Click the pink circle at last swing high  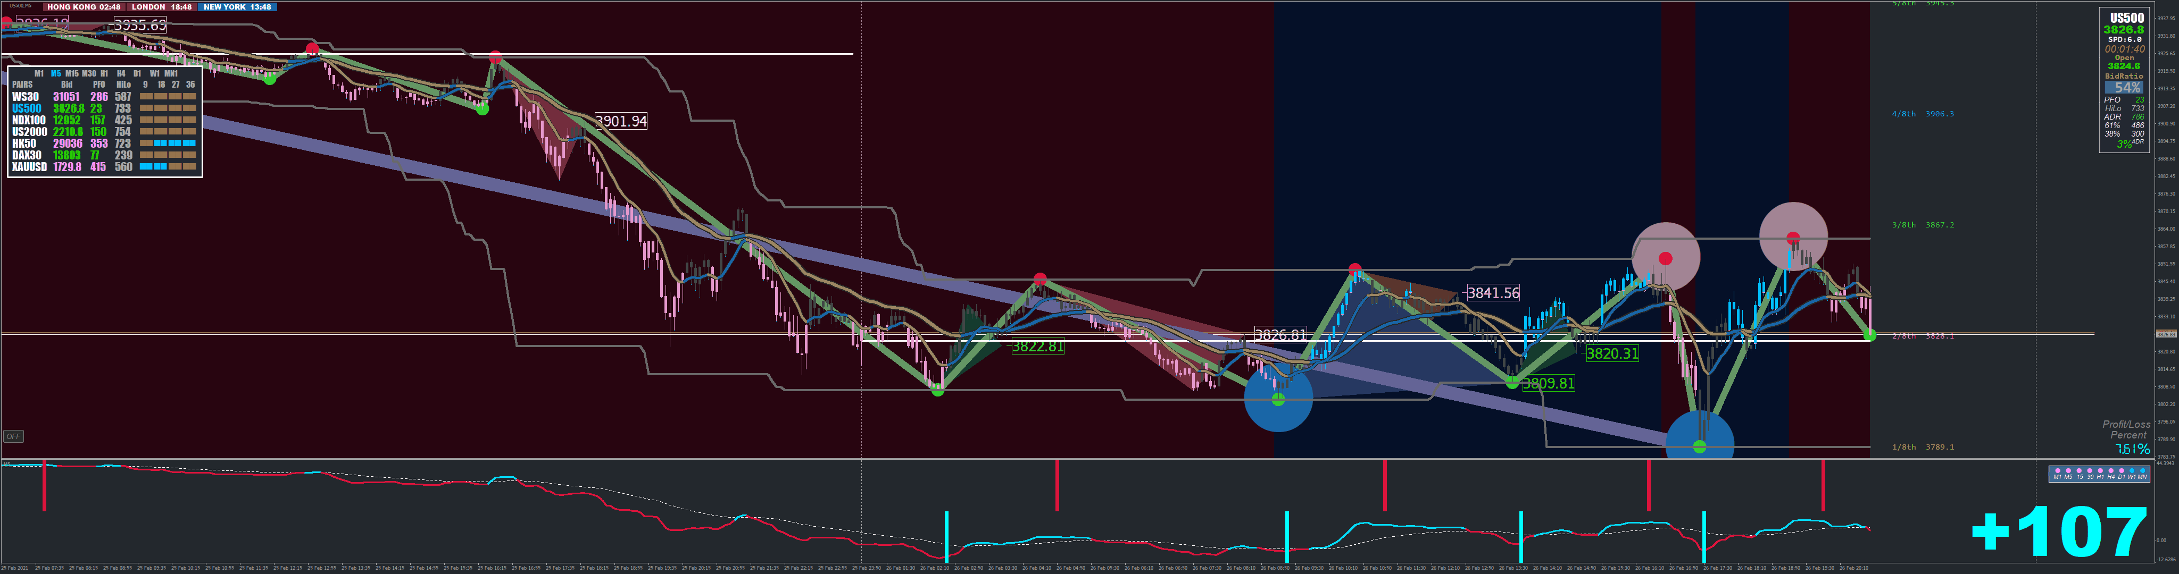[x=1793, y=238]
